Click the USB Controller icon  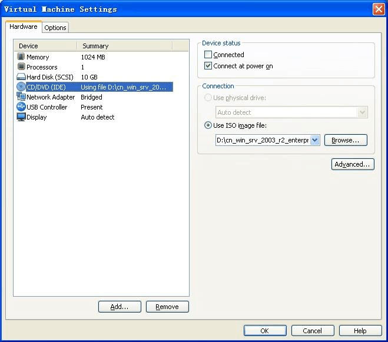pyautogui.click(x=21, y=107)
